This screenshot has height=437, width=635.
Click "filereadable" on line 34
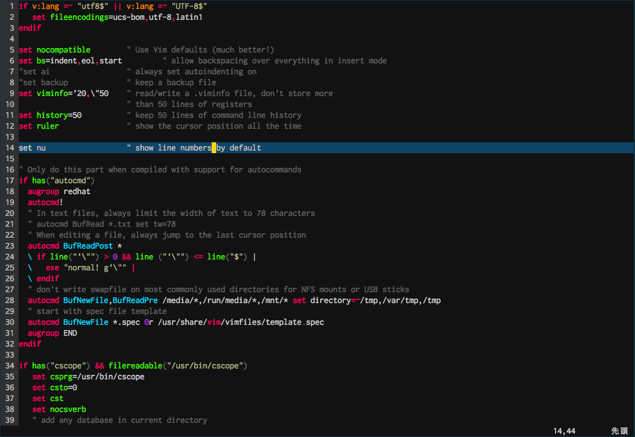pos(135,366)
